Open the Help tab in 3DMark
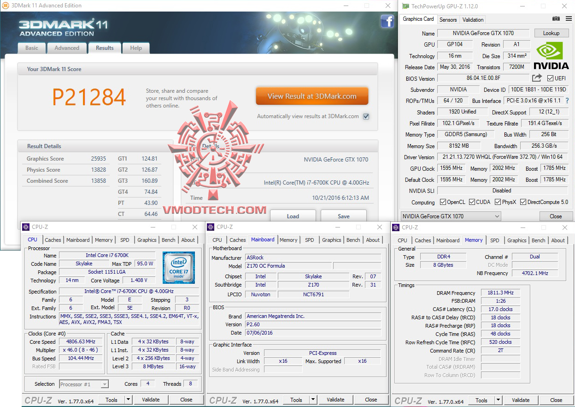Screen dimensions: 575x407 click(x=136, y=48)
